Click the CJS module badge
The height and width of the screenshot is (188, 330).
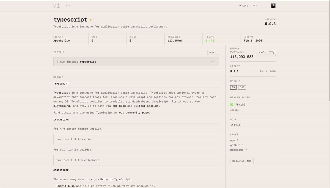pos(242,87)
